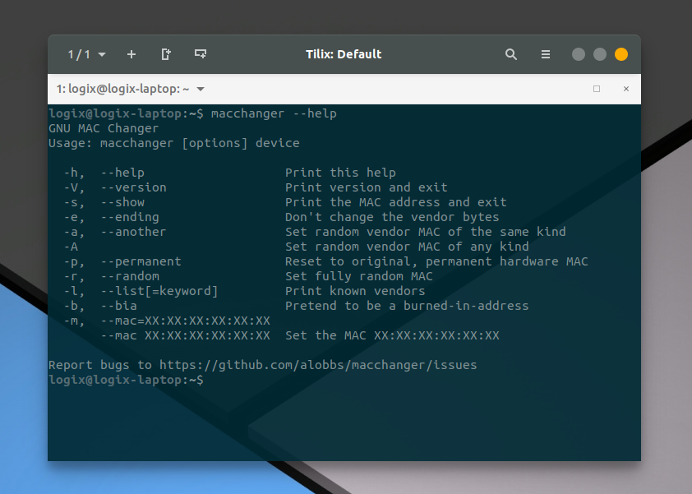692x494 pixels.
Task: Click the '--ending' option text
Action: 130,217
